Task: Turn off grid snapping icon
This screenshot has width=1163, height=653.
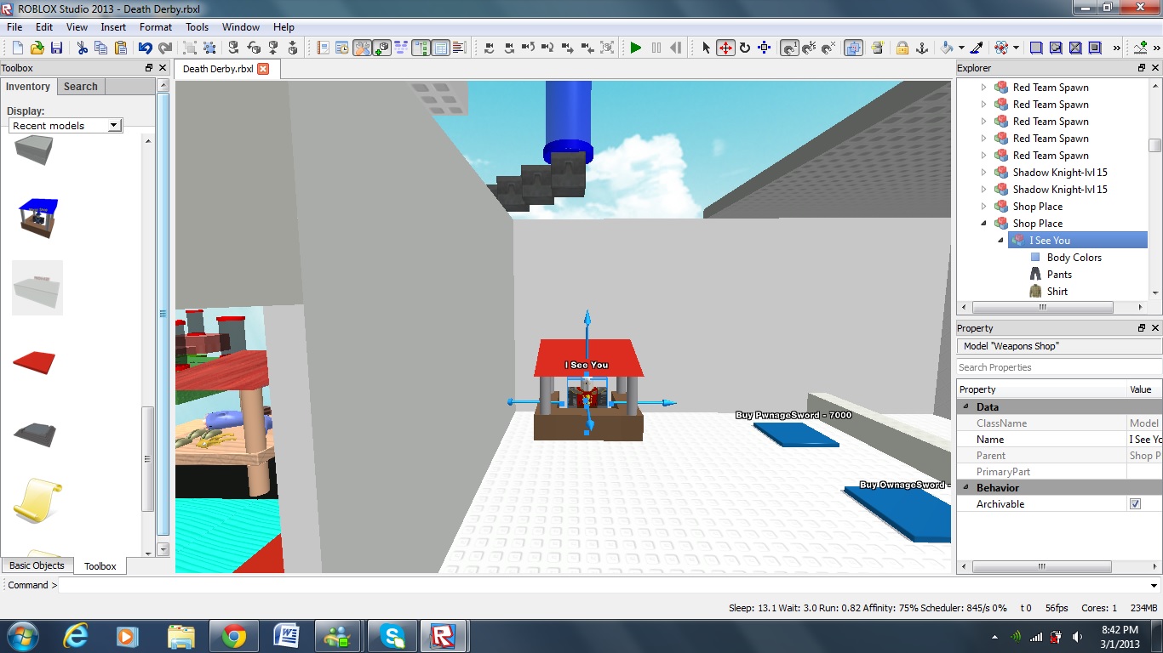Action: [828, 48]
